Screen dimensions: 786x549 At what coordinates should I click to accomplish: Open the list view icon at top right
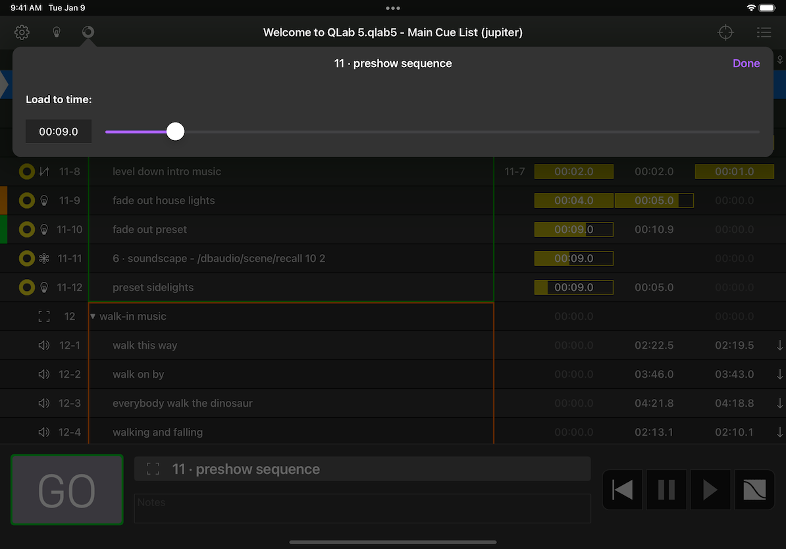pyautogui.click(x=764, y=32)
